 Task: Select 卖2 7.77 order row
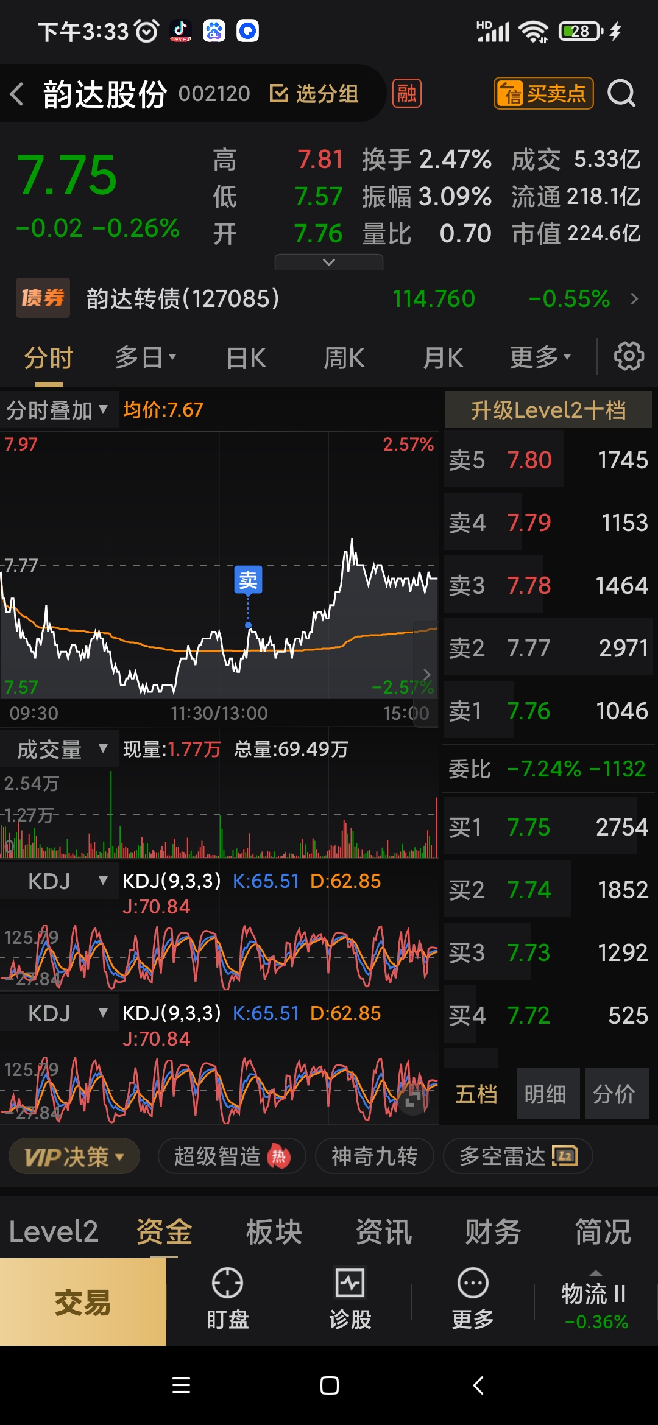coord(548,648)
